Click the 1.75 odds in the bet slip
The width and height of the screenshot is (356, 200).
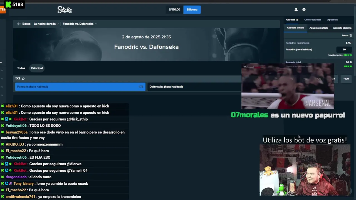click(348, 43)
